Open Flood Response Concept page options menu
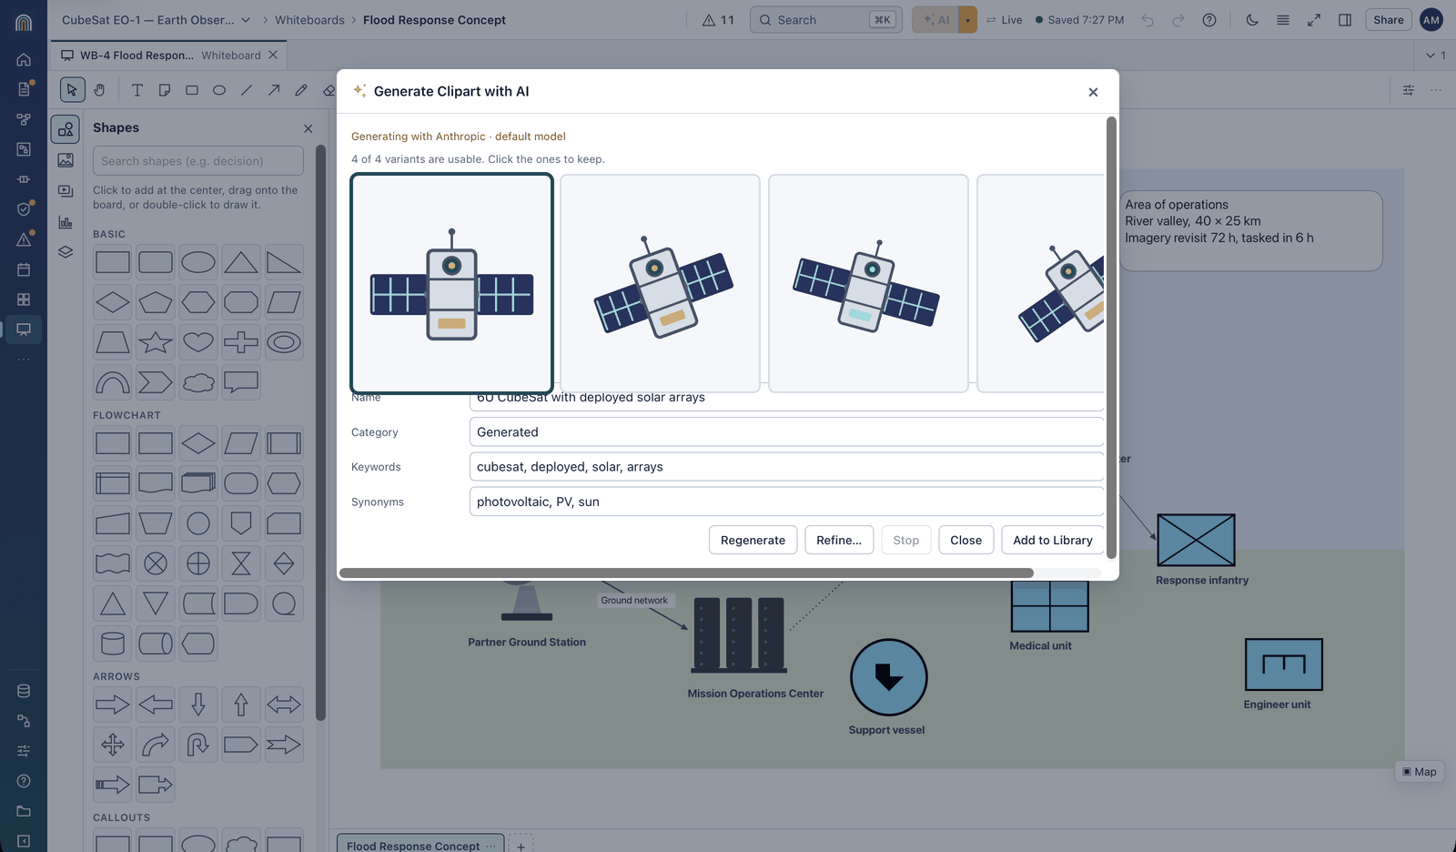1456x852 pixels. tap(491, 846)
